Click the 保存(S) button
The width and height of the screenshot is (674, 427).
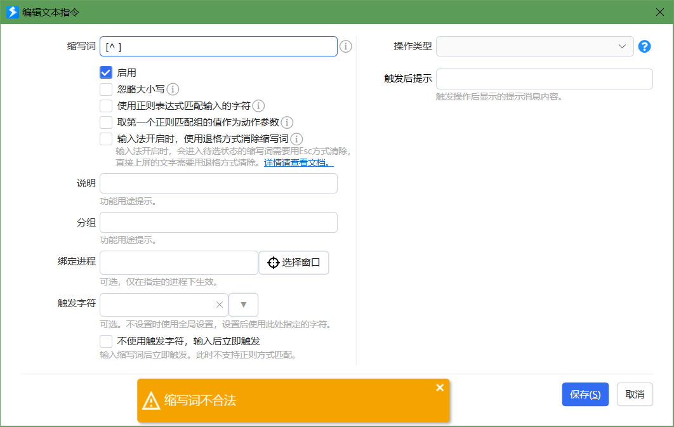pyautogui.click(x=585, y=395)
